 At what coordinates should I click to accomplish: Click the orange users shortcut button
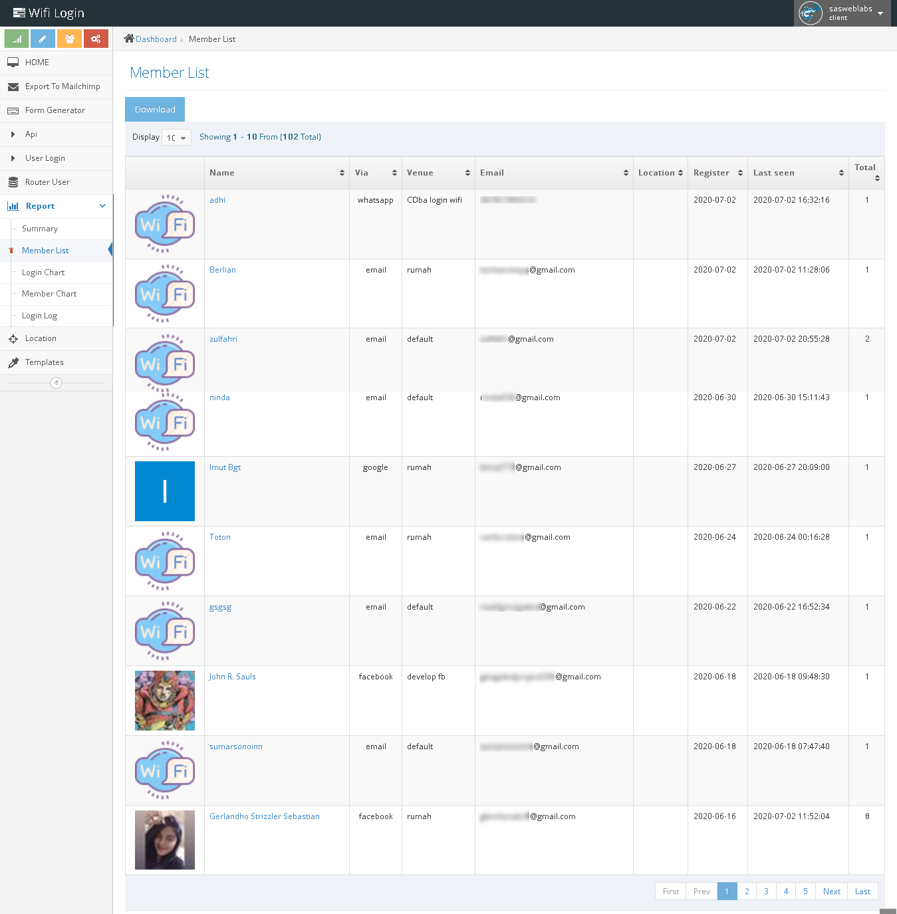(x=69, y=39)
